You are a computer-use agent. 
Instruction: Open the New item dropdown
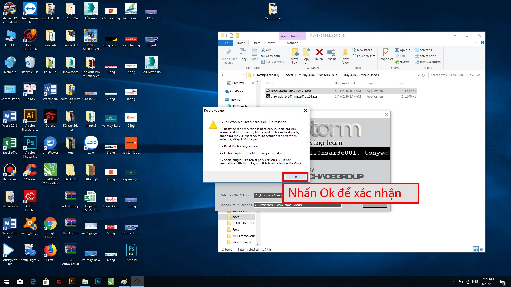tap(364, 50)
